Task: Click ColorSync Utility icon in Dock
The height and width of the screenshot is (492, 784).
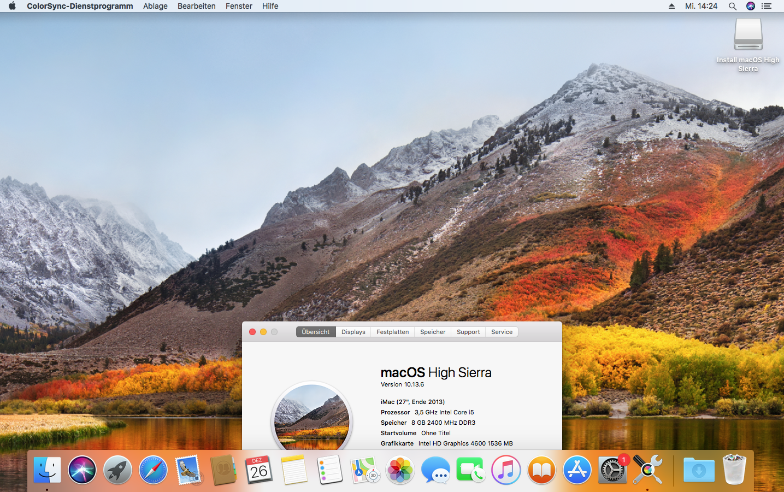Action: (647, 470)
